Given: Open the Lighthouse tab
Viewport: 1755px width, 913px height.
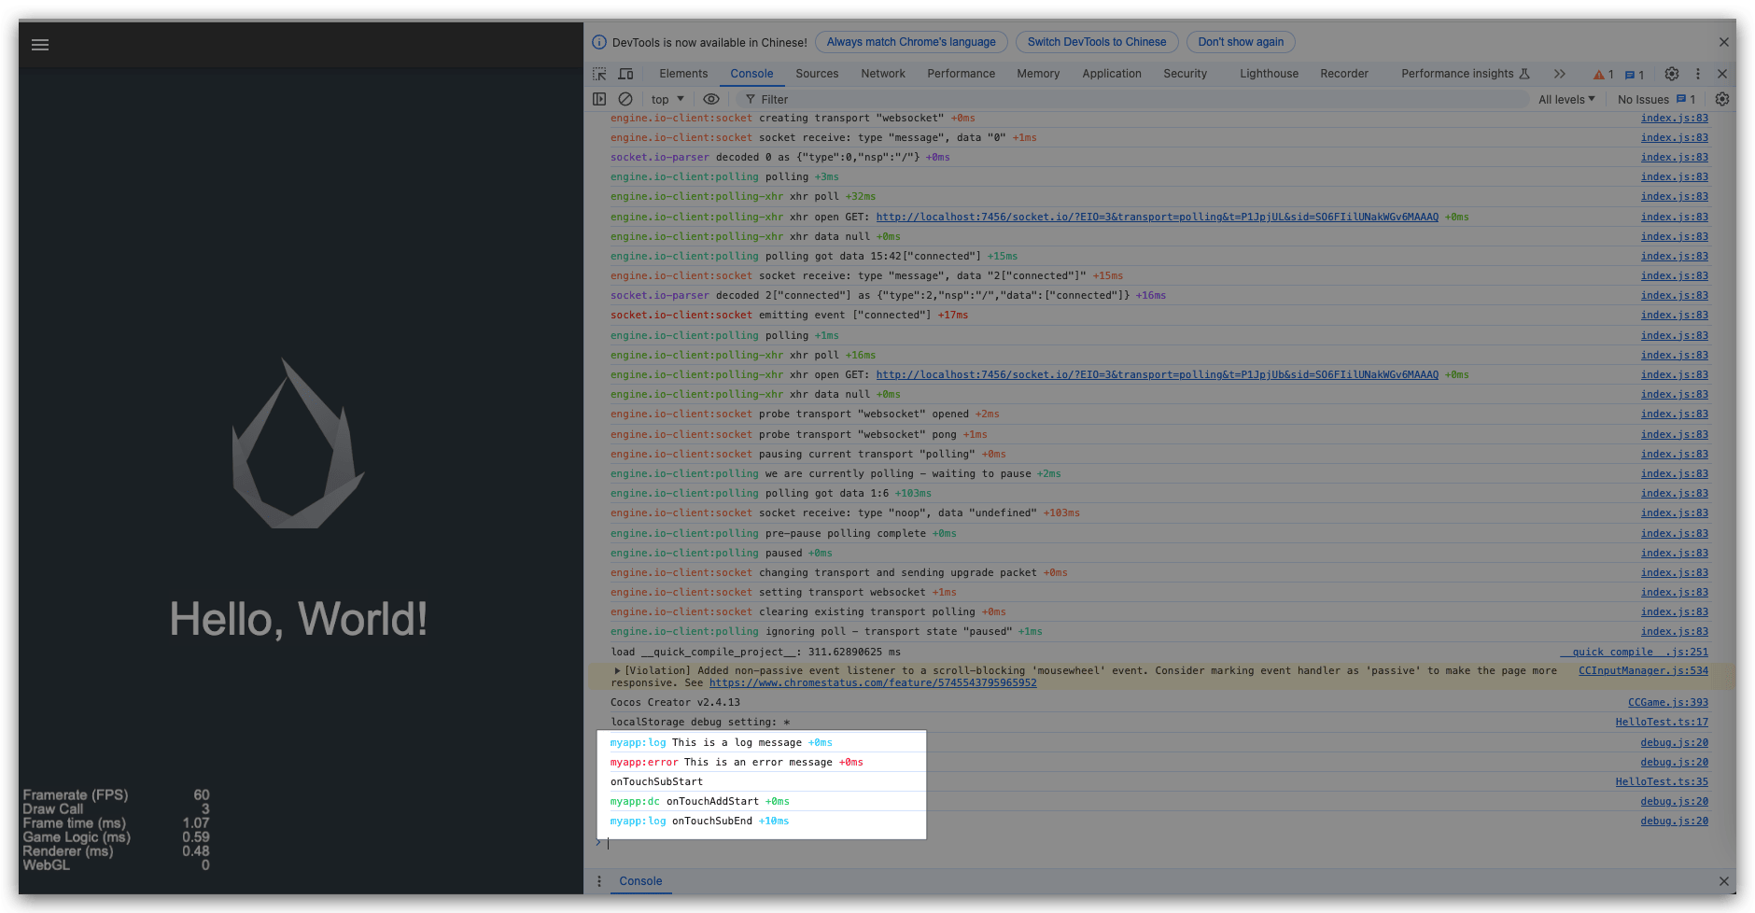Looking at the screenshot, I should [x=1269, y=74].
